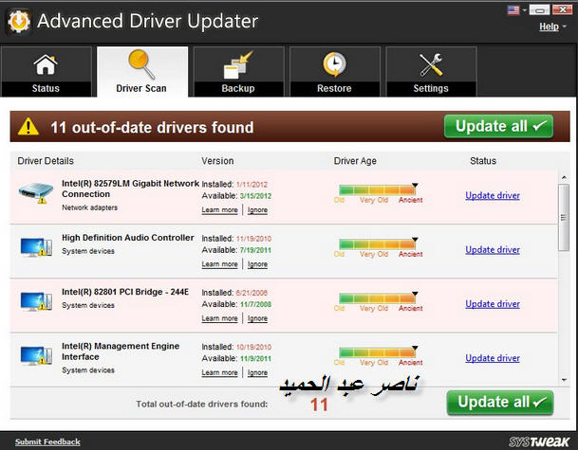
Task: Switch to the Settings tab
Action: pos(431,71)
